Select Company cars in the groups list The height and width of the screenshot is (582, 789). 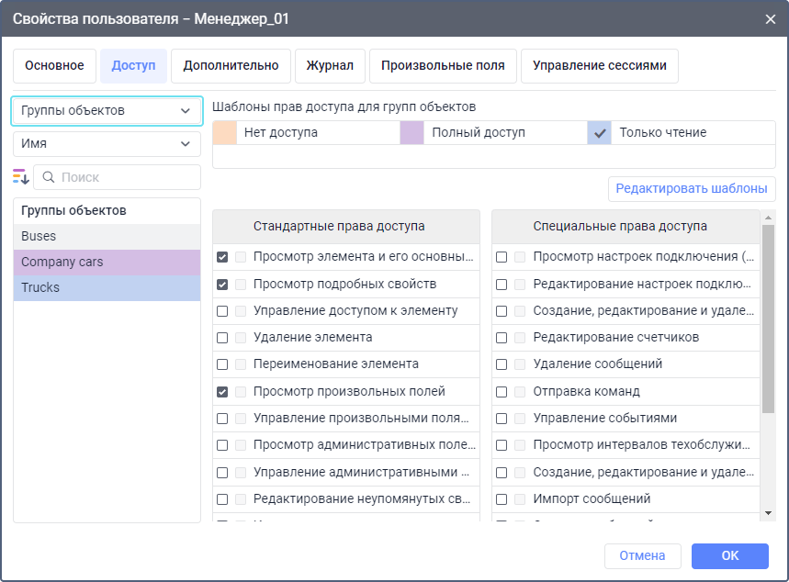[x=107, y=263]
